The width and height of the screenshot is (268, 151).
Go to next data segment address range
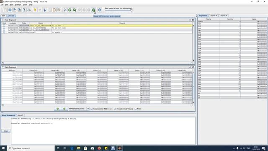coord(64,109)
